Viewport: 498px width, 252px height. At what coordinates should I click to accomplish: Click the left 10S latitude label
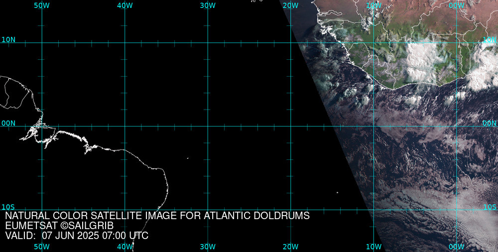8,207
